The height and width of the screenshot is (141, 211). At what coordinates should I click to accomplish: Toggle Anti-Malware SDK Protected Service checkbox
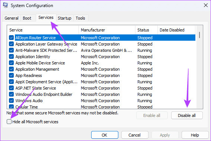[x=11, y=50]
